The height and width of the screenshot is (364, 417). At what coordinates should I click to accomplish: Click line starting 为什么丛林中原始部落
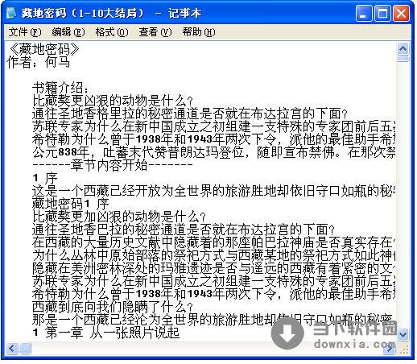214,255
